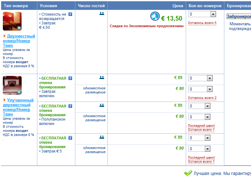Click the "Тип номера" column header
The width and height of the screenshot is (251, 179).
pyautogui.click(x=16, y=6)
